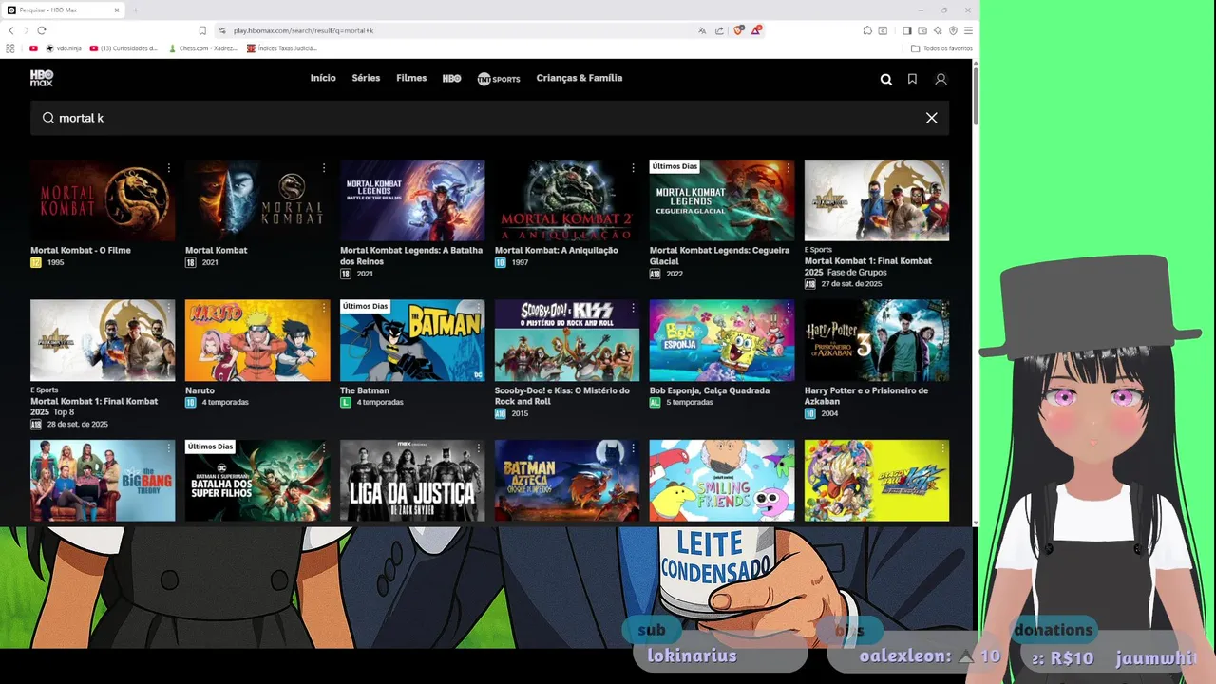Open the Chess.com bookmark
Image resolution: width=1216 pixels, height=684 pixels.
pyautogui.click(x=202, y=48)
